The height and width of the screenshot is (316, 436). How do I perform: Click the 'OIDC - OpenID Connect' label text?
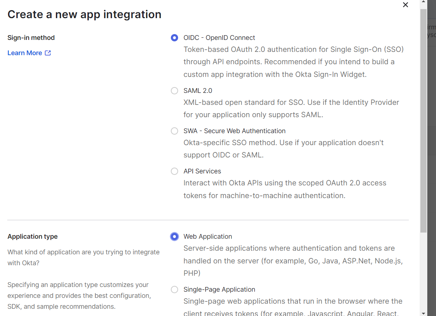219,38
